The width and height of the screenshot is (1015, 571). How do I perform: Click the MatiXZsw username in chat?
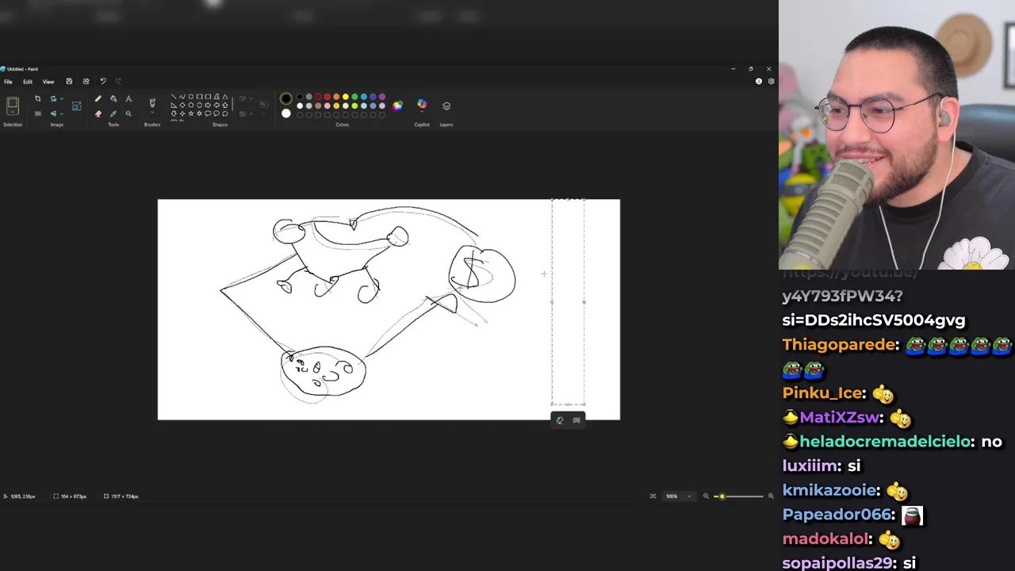tap(837, 417)
